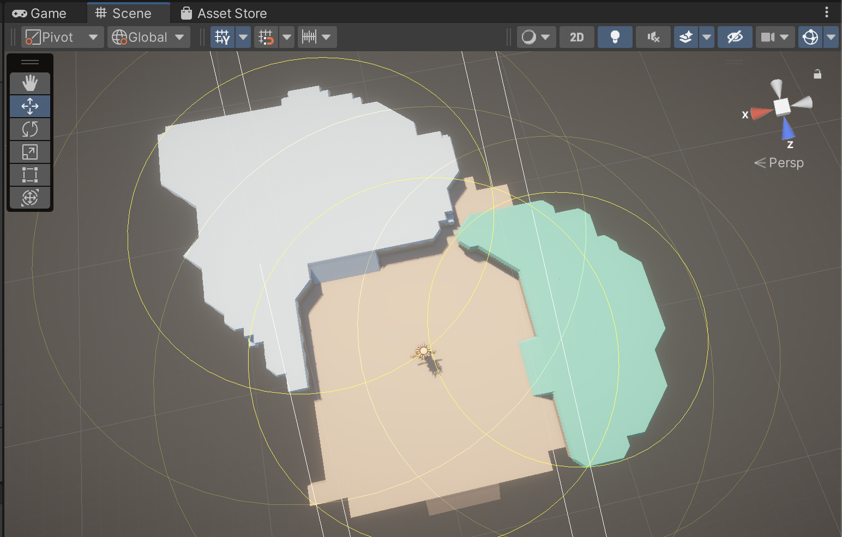This screenshot has width=842, height=537.
Task: Toggle scene effects button
Action: 686,37
